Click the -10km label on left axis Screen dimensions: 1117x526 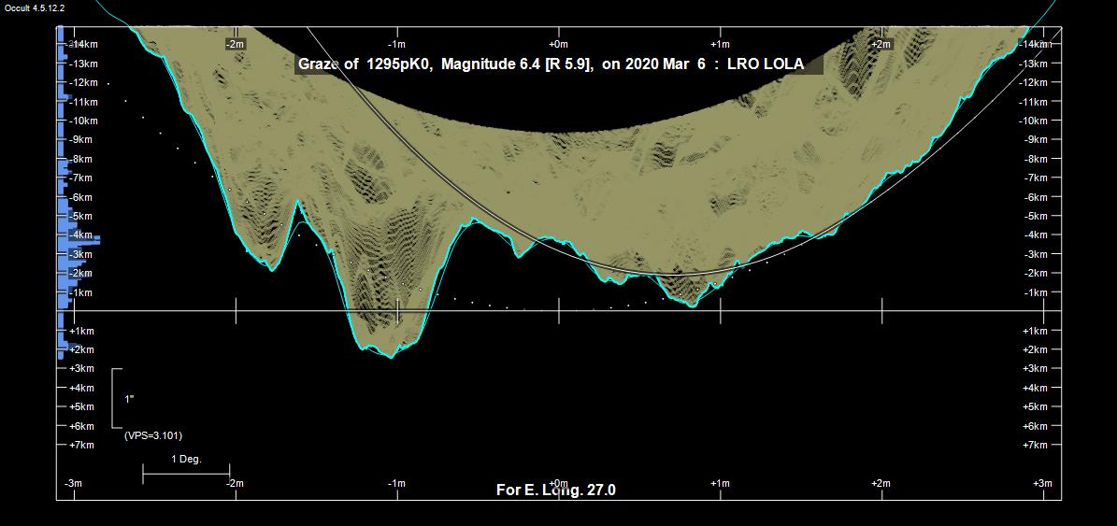(84, 121)
